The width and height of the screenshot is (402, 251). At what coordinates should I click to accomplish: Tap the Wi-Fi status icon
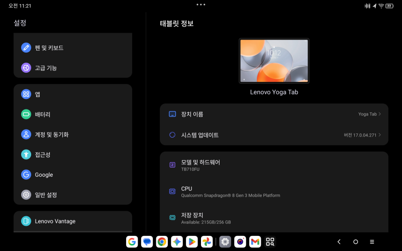[381, 6]
